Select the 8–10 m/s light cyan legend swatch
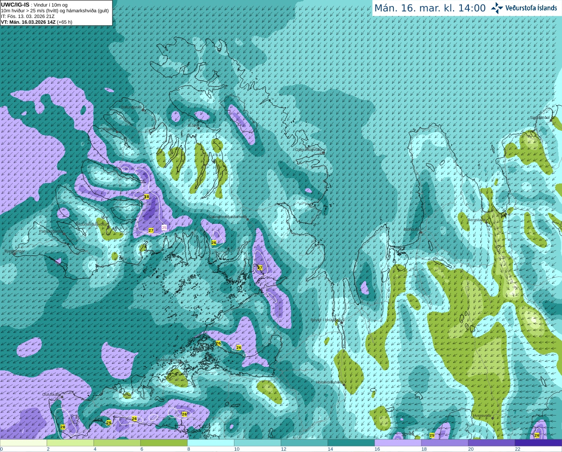 coord(211,443)
